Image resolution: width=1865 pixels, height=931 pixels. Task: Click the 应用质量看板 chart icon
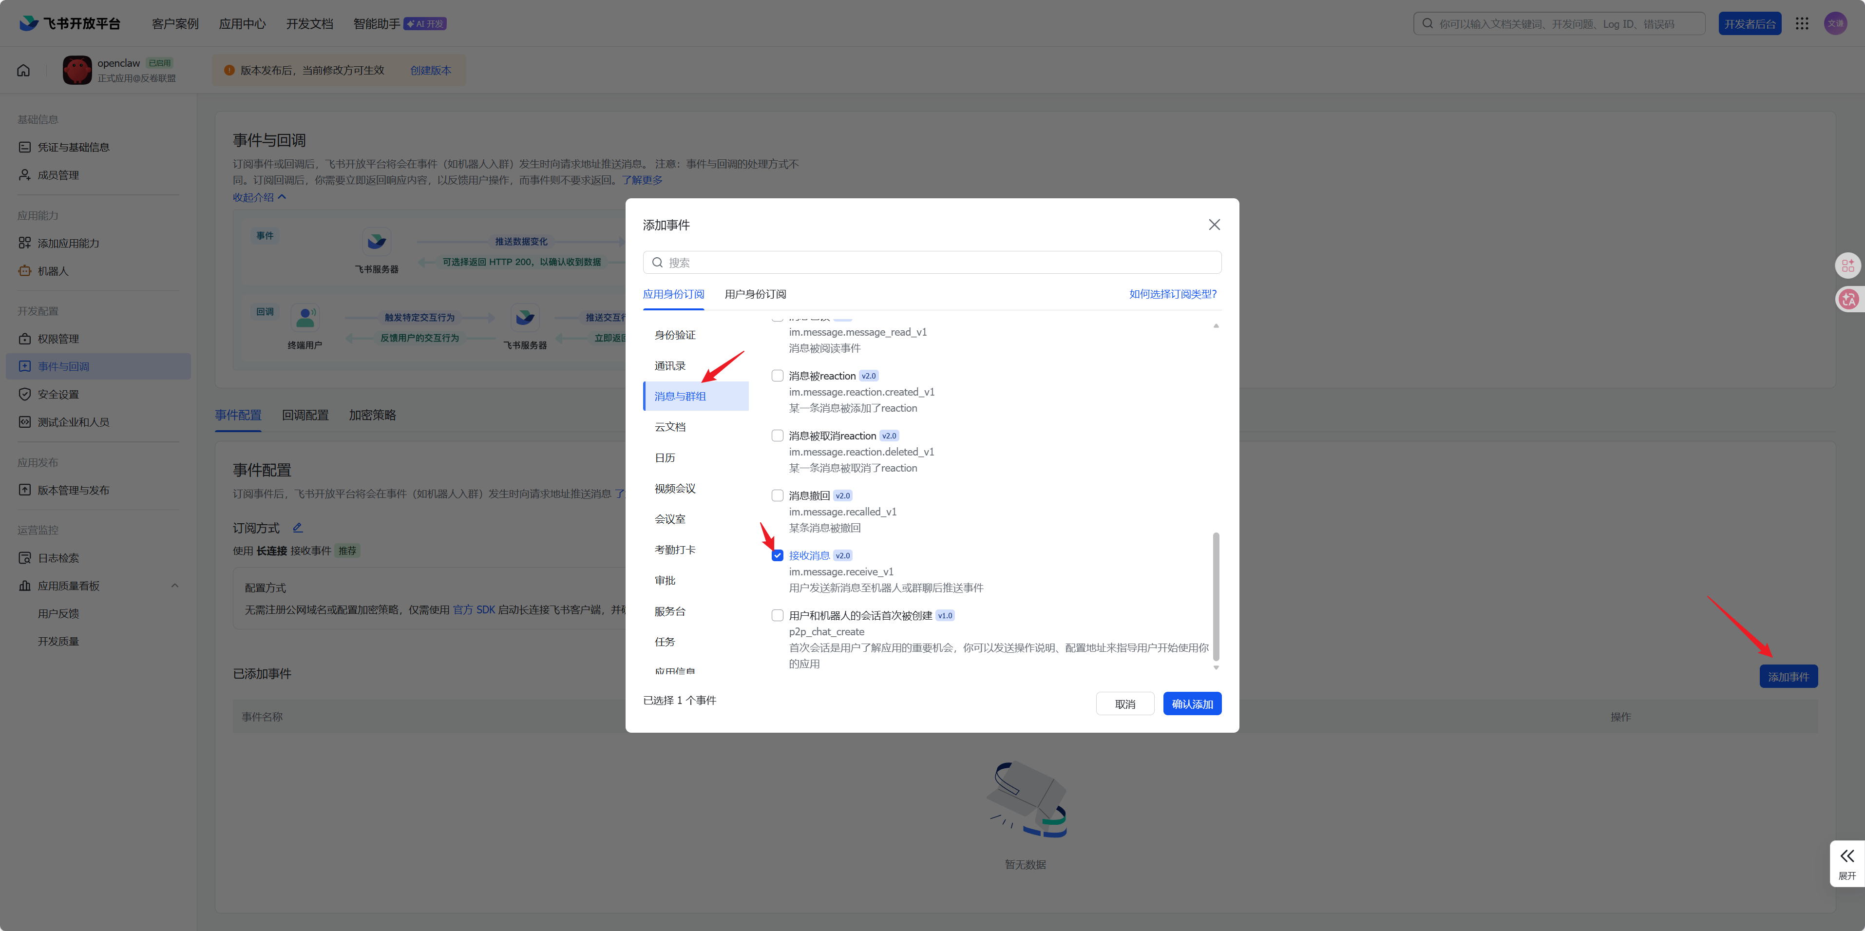coord(25,586)
